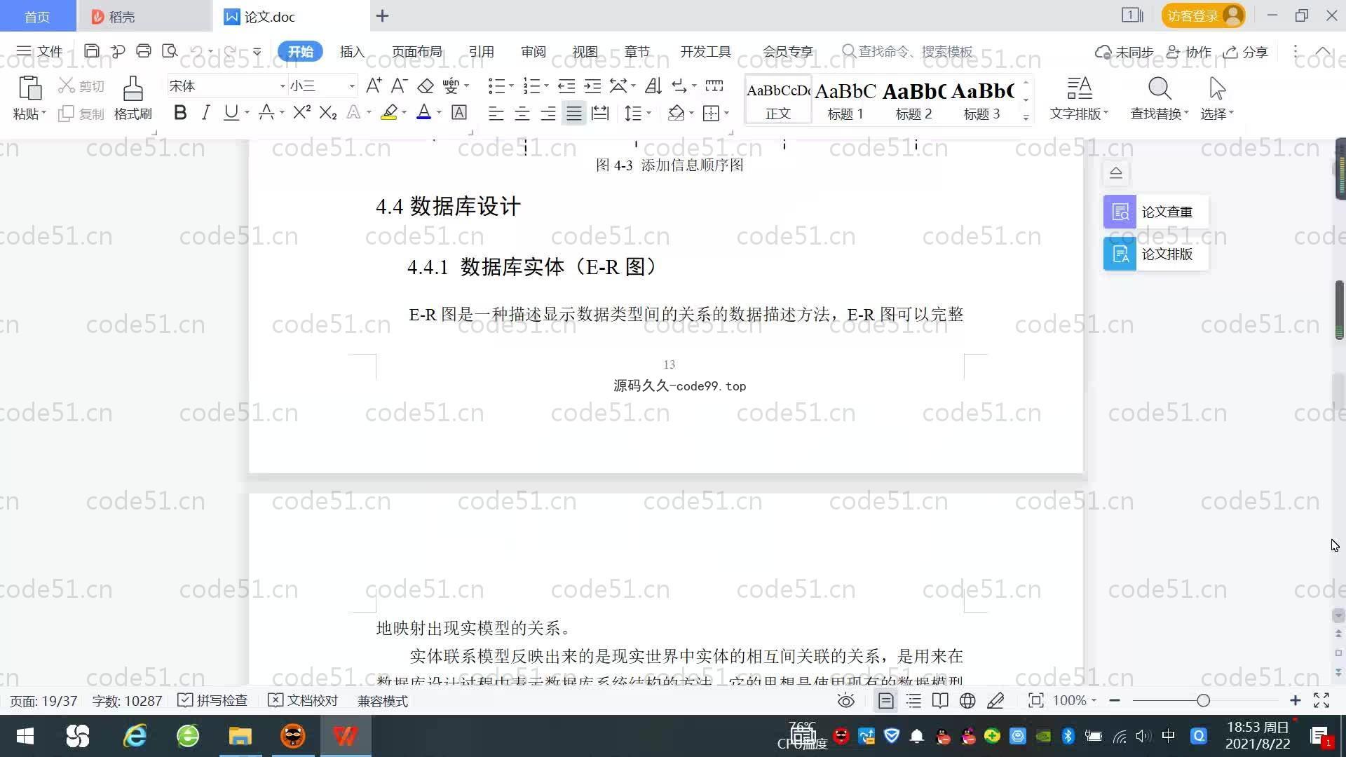Click the zoom slider handle
This screenshot has height=757, width=1346.
(1203, 701)
